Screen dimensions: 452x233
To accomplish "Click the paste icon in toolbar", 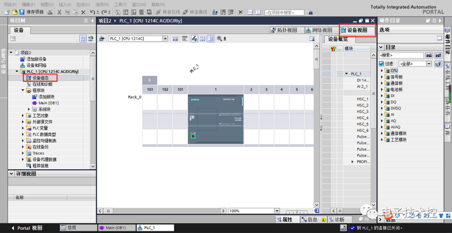I will pos(75,12).
